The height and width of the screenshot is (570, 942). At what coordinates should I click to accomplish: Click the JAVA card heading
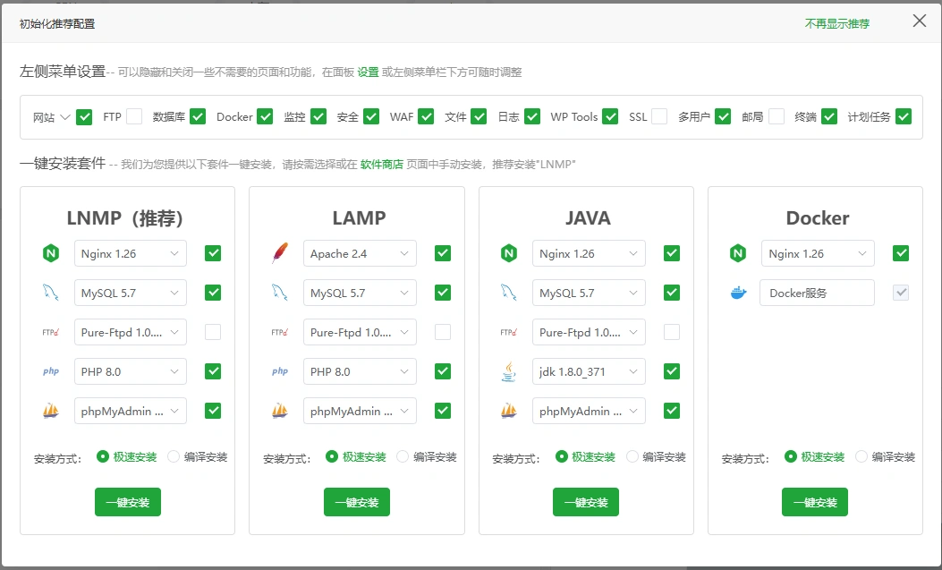[x=588, y=217]
